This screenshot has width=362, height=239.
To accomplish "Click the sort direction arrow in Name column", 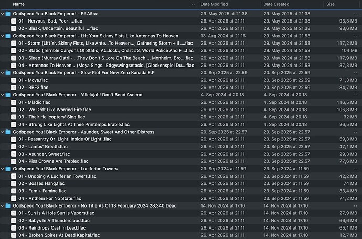I will click(x=193, y=4).
